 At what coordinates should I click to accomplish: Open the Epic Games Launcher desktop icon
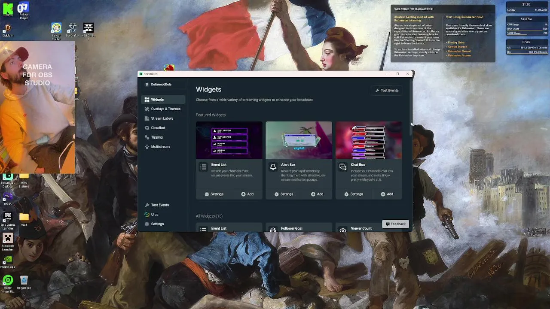(x=8, y=220)
